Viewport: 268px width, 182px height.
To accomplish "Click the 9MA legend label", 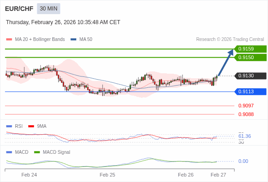I will coord(42,126).
